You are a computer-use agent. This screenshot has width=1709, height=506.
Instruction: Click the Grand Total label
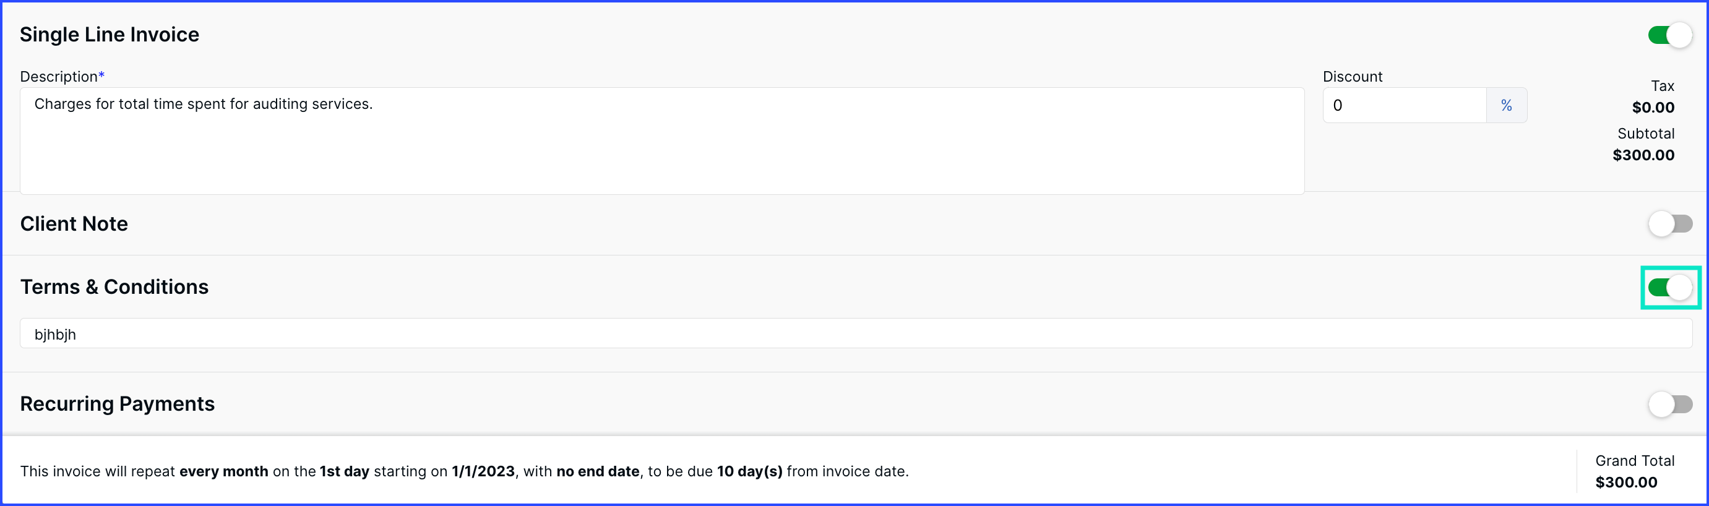tap(1635, 461)
